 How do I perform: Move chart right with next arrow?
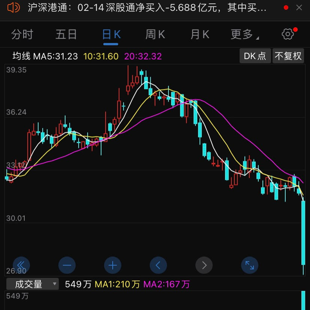pos(204,266)
